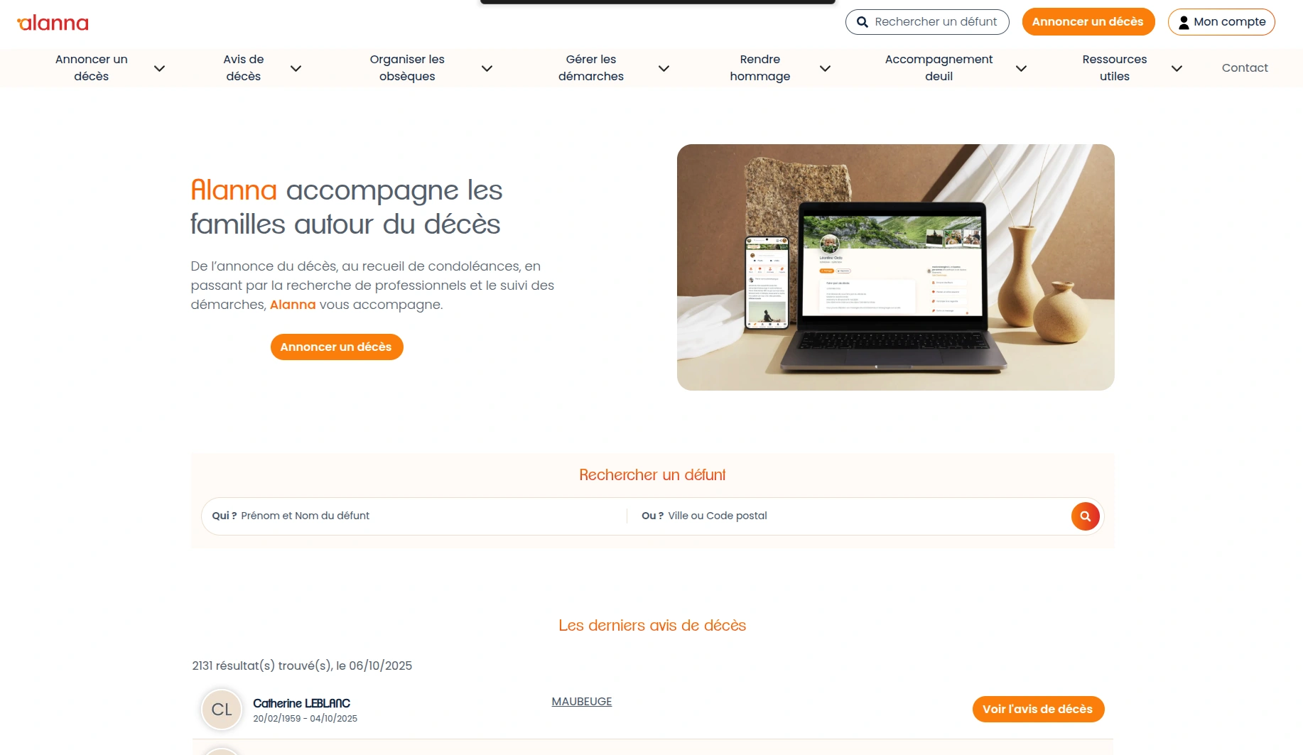Expand the Gérer les démarches chevron
Viewport: 1303px width, 755px height.
pos(664,69)
